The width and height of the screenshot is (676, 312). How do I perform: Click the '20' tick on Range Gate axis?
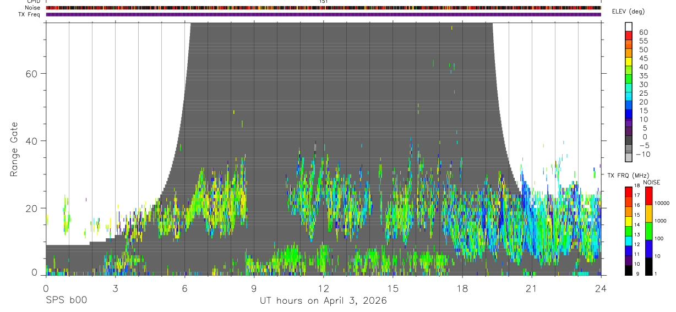click(x=32, y=209)
